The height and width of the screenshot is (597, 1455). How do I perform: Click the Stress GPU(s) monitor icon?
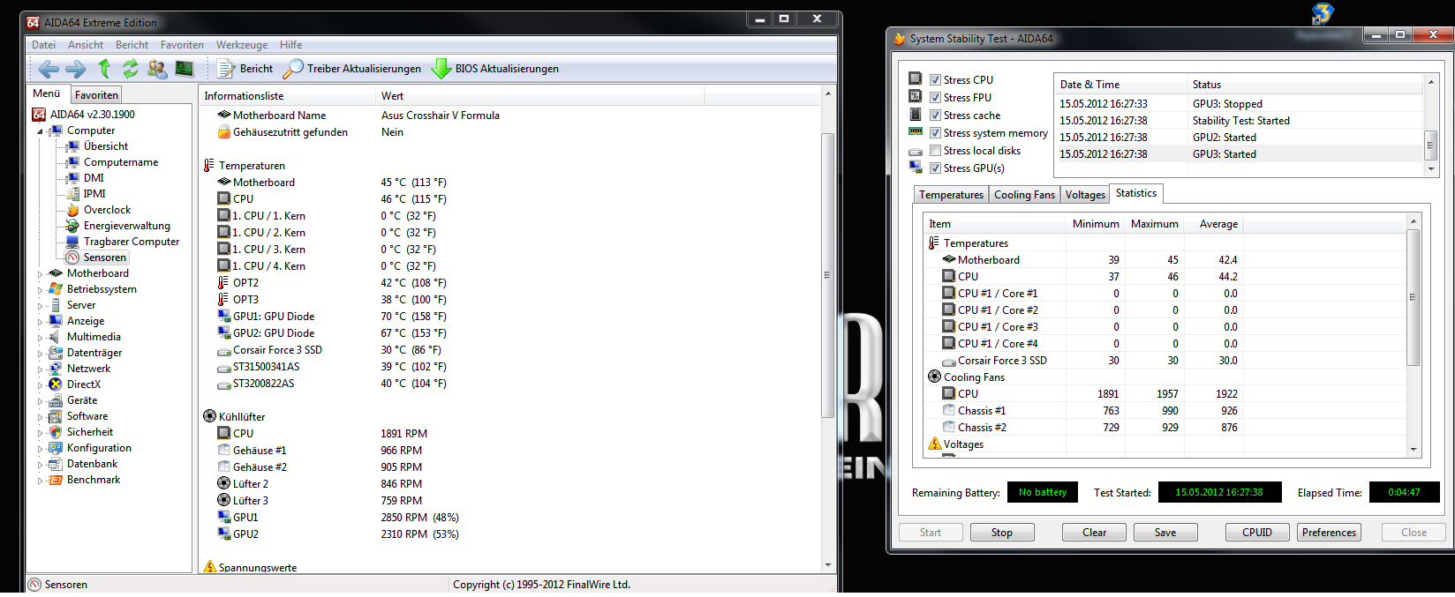coord(916,167)
